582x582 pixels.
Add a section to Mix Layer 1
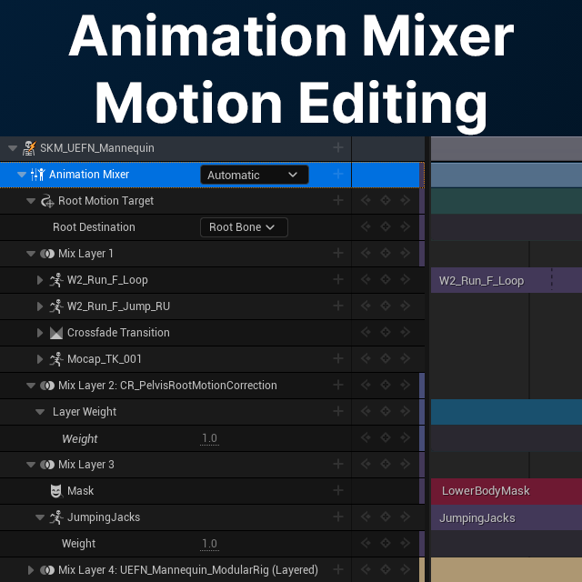pos(337,253)
